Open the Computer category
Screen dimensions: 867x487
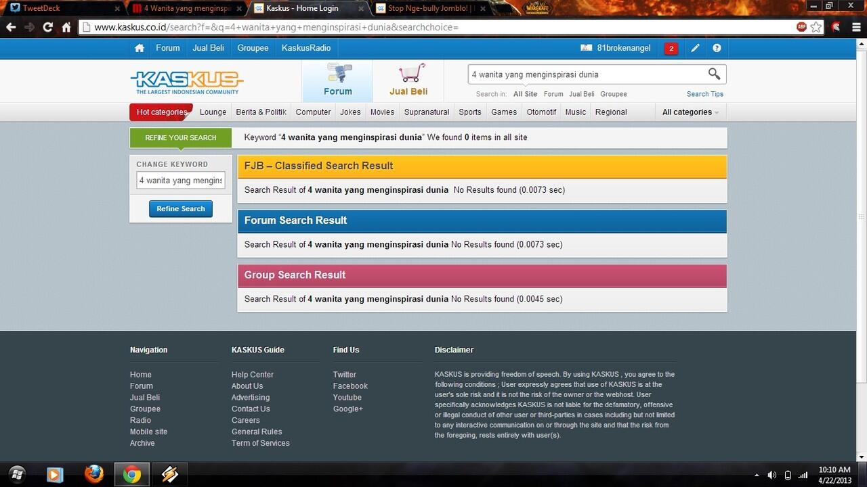coord(313,112)
